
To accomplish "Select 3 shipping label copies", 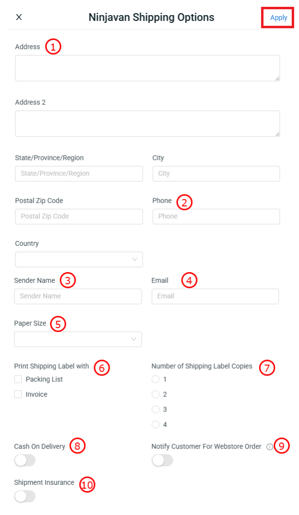I will click(156, 410).
